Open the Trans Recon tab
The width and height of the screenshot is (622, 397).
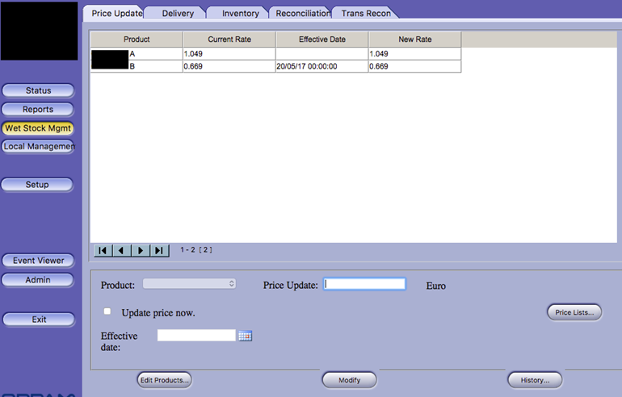click(366, 13)
